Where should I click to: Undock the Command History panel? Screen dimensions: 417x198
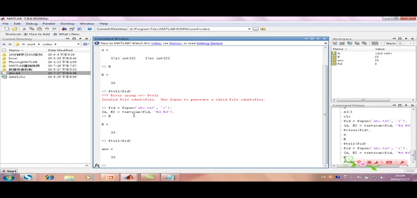pyautogui.click(x=406, y=105)
